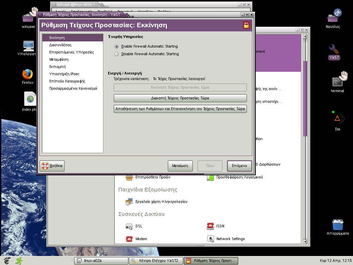
Task: Open Προσαρμοσμένοι Κανονισμοί section
Action: click(72, 88)
